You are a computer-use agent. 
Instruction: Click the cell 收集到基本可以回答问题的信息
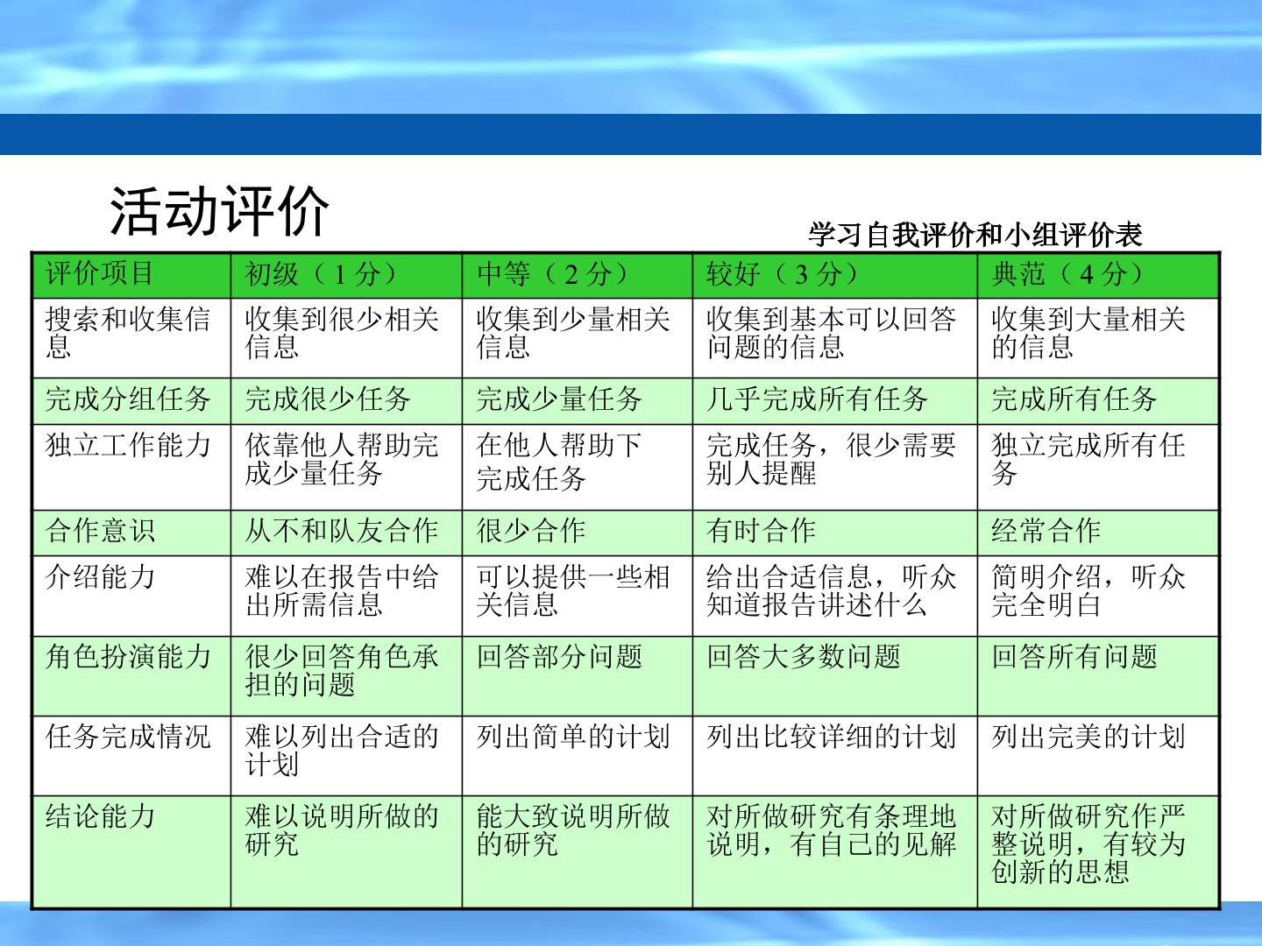835,338
